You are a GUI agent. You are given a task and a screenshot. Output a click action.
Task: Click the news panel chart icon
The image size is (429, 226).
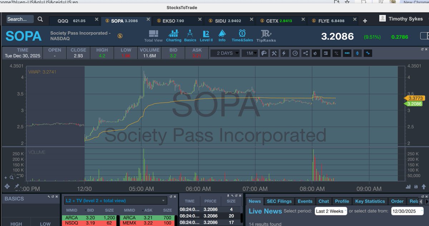point(326,53)
